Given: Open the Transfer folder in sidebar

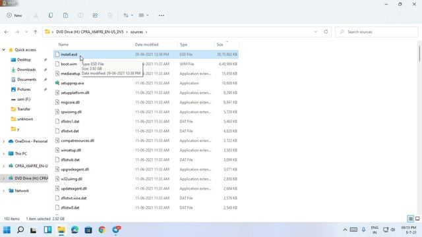Looking at the screenshot, I should (x=24, y=109).
